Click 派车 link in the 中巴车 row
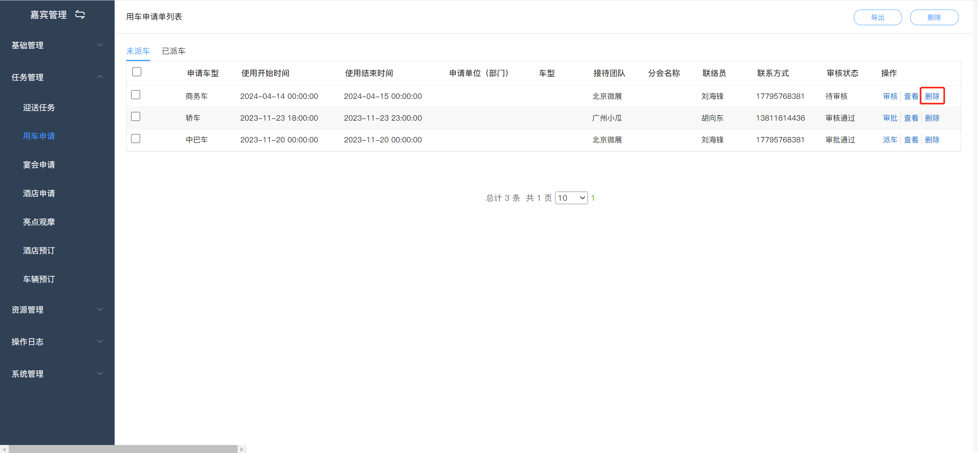978x453 pixels. (x=890, y=140)
